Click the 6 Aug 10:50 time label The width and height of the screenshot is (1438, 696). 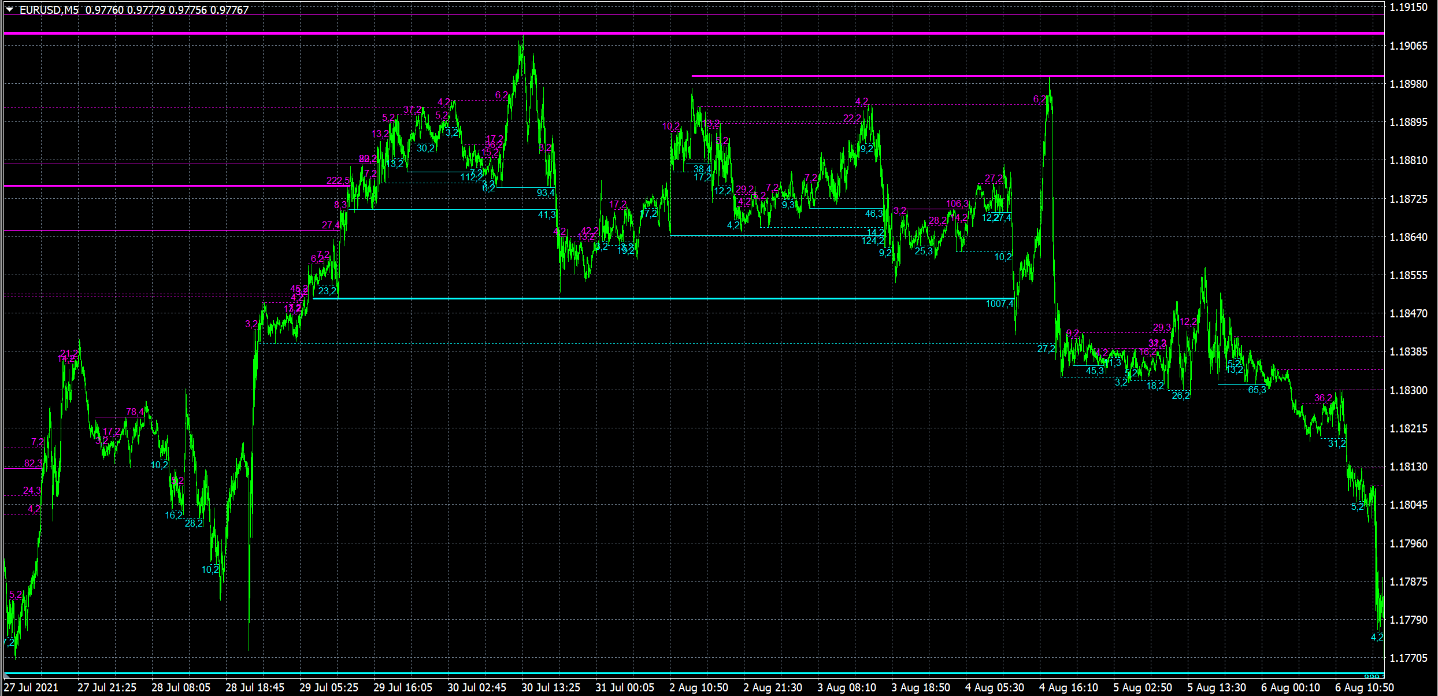tap(1364, 687)
